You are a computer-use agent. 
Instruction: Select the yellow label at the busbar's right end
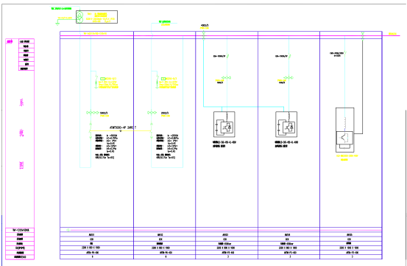click(392, 34)
